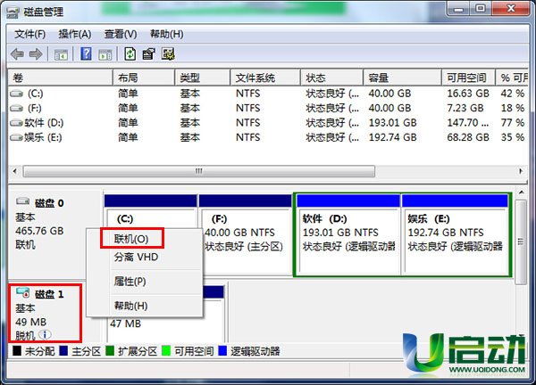Click the 未分配 black legend swatch
The width and height of the screenshot is (536, 385).
coord(17,350)
